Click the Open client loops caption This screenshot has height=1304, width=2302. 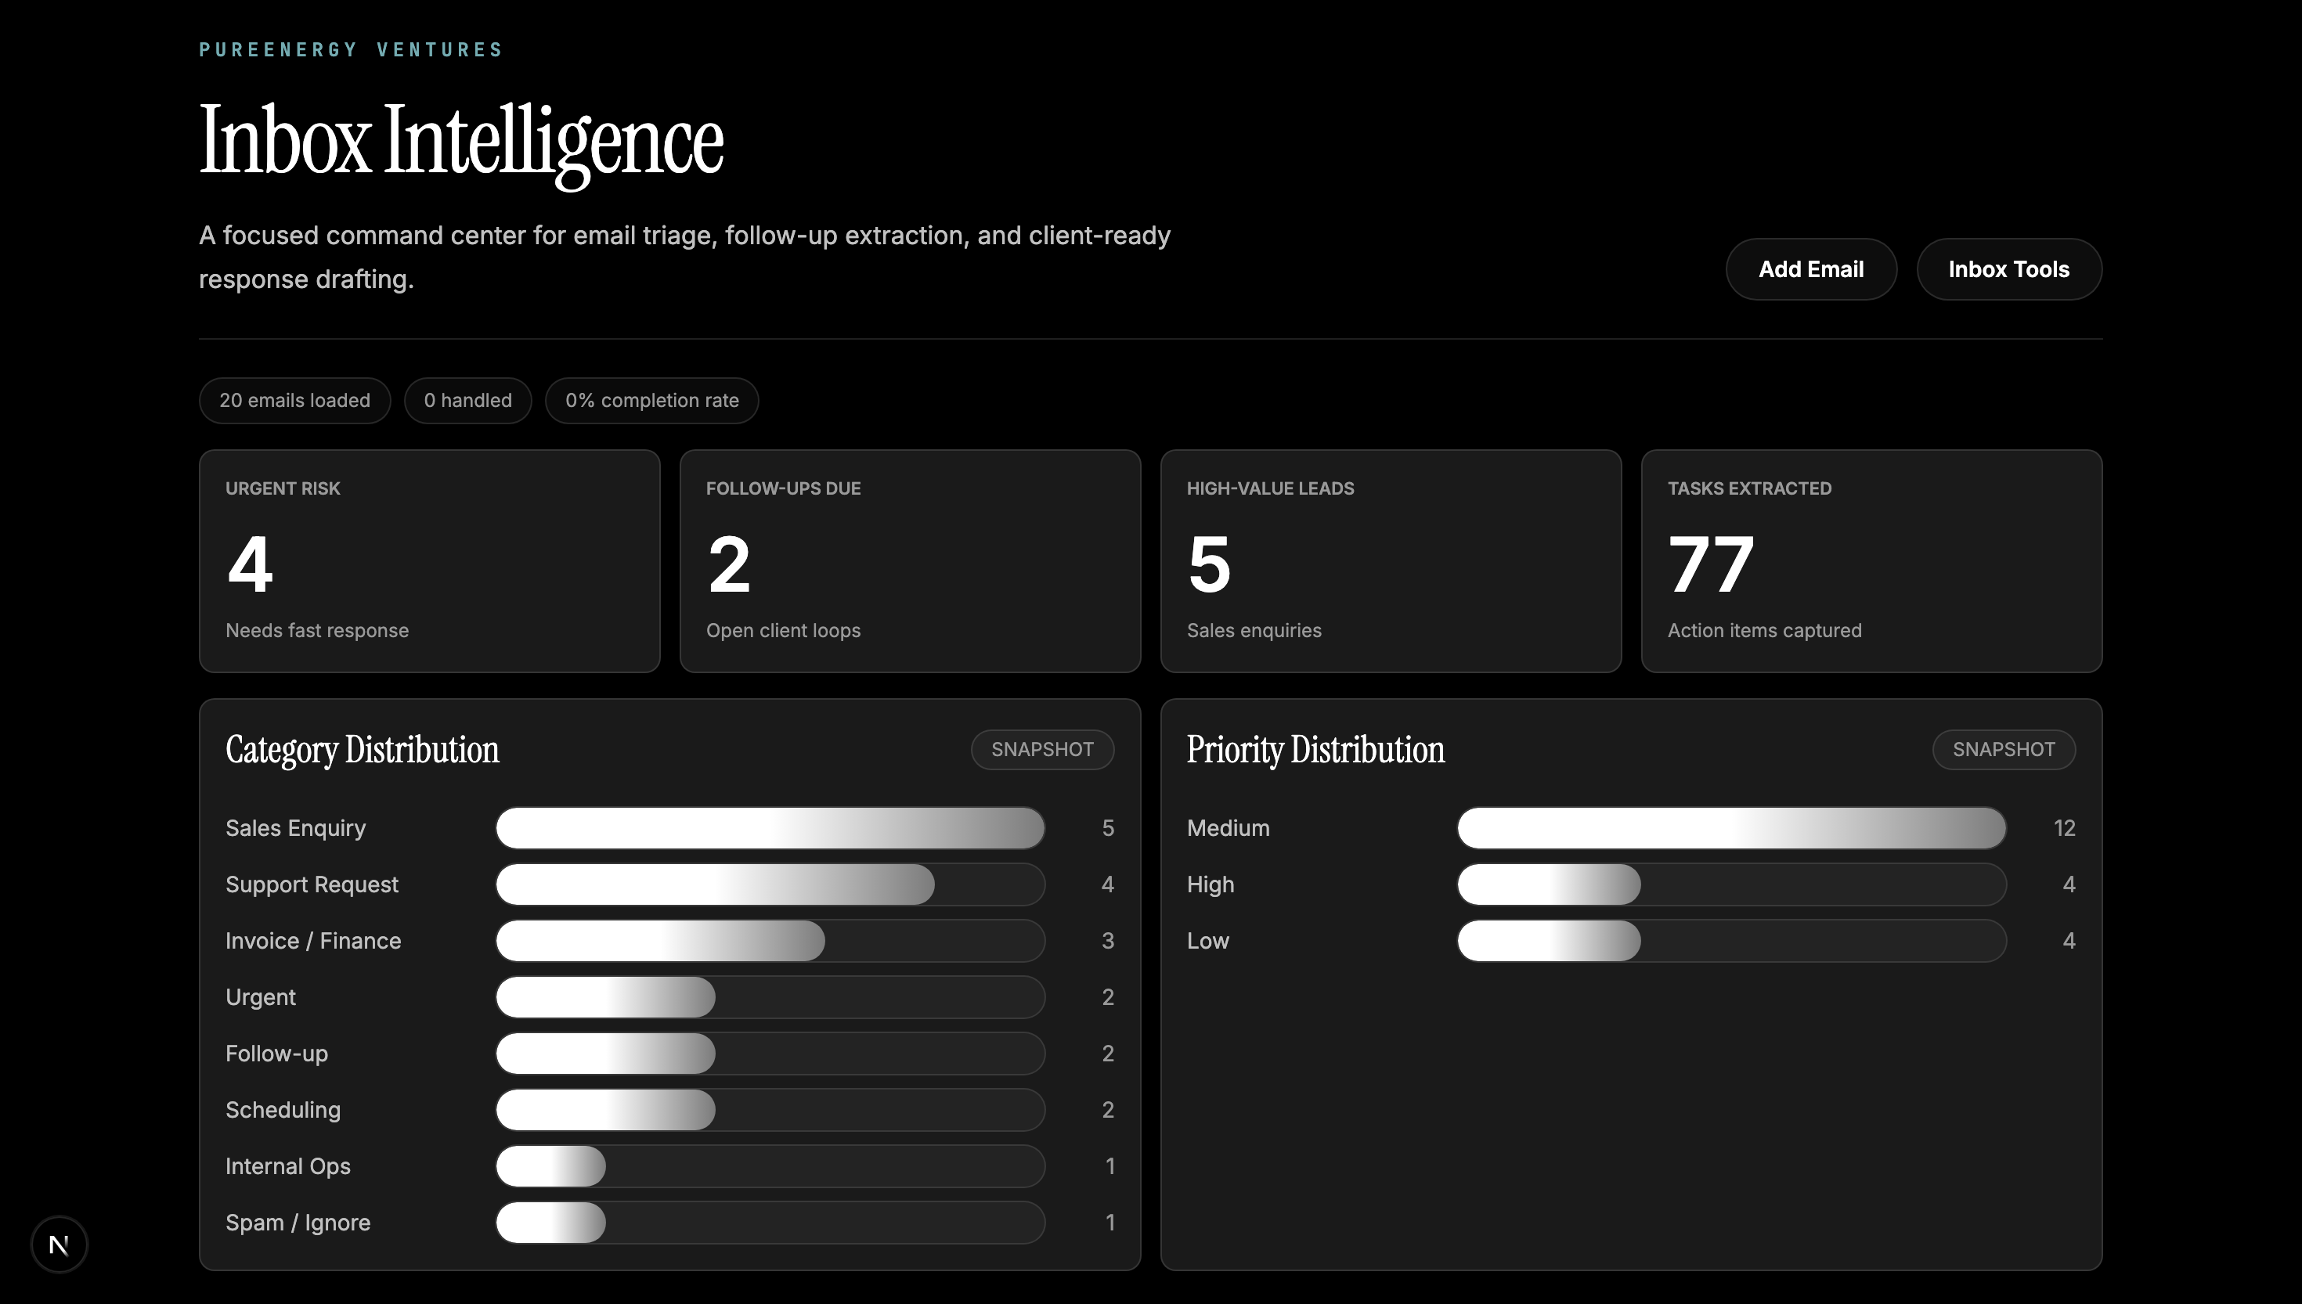pyautogui.click(x=783, y=631)
